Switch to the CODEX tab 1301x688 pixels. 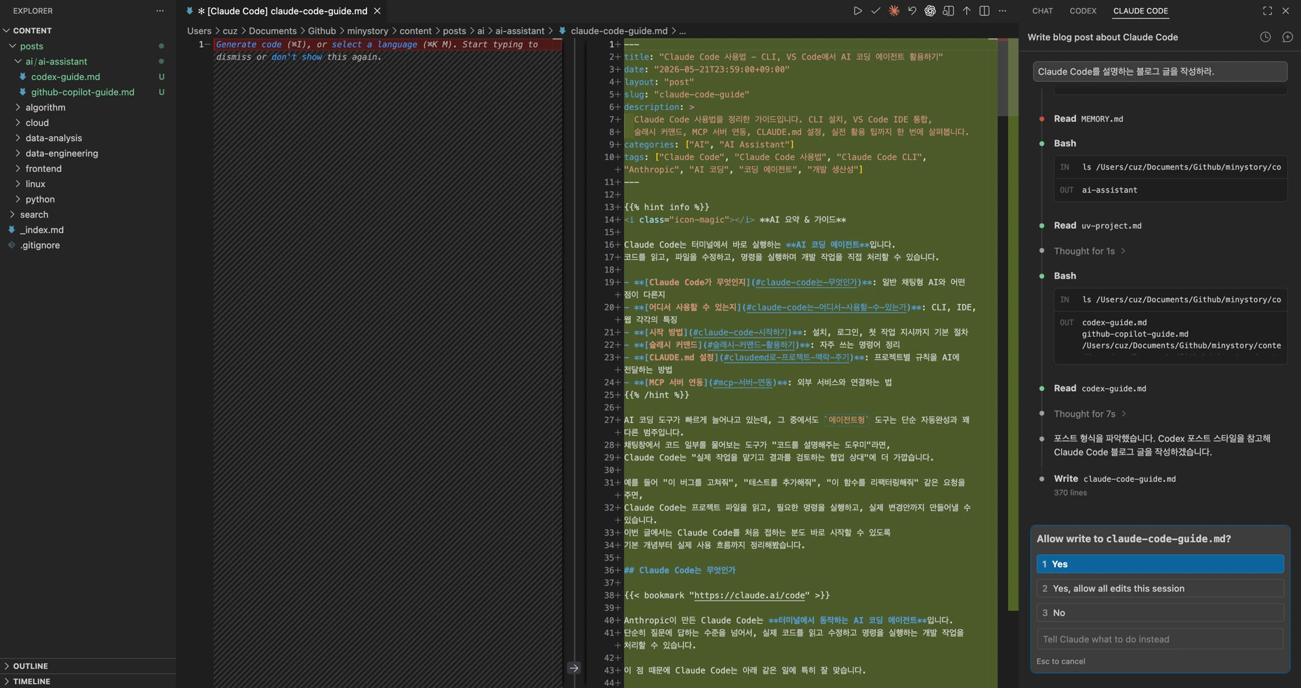1083,11
